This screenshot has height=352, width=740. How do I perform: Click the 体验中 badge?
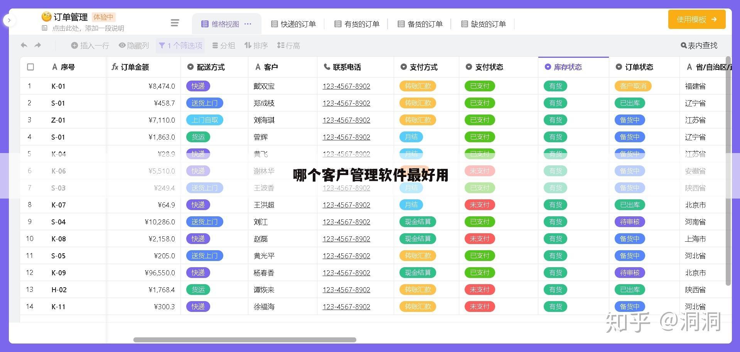pos(103,17)
